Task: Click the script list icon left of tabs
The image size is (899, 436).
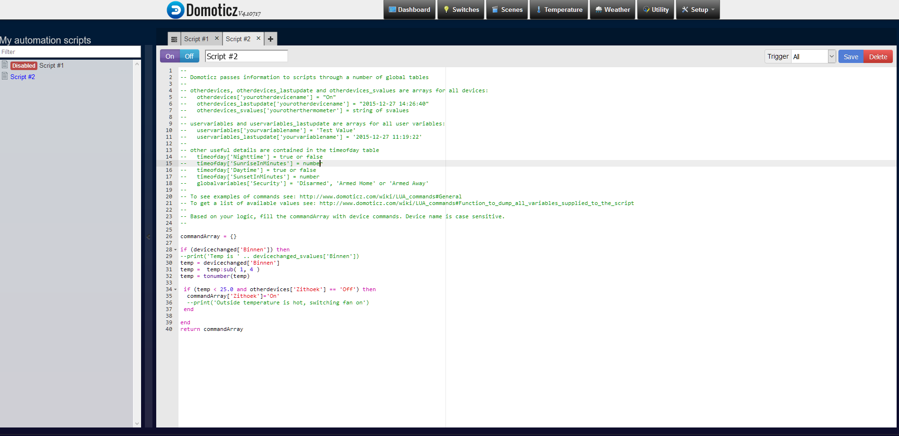Action: tap(174, 39)
